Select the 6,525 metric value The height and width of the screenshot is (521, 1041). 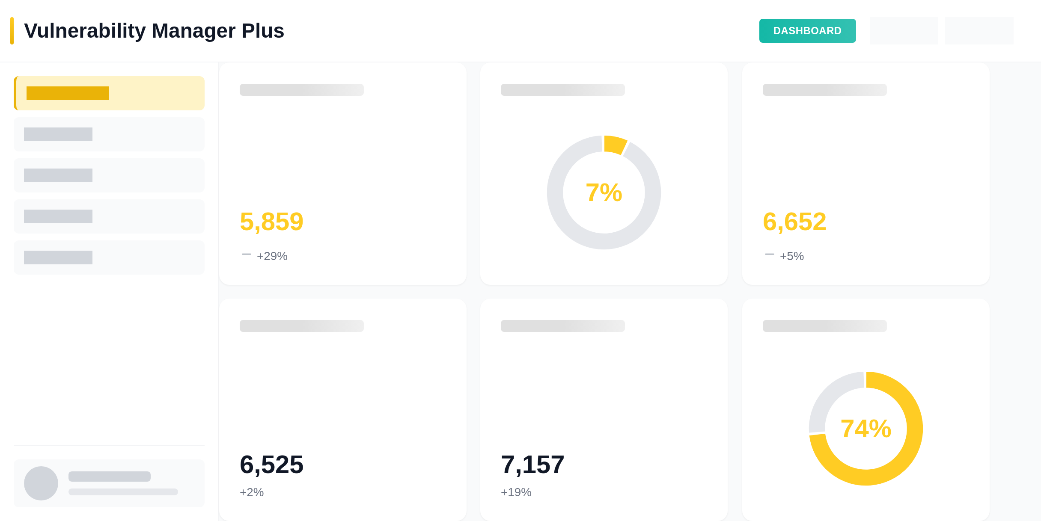[x=271, y=465]
